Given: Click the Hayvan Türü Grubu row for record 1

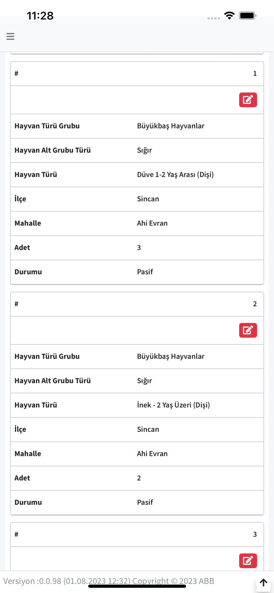Looking at the screenshot, I should 137,126.
